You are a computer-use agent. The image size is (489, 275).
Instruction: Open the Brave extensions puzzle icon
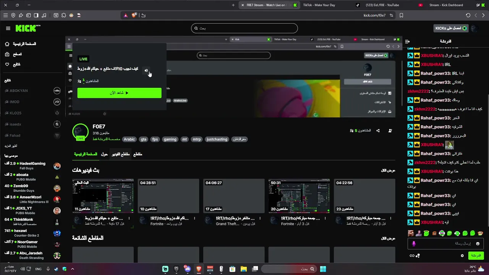tap(64, 15)
